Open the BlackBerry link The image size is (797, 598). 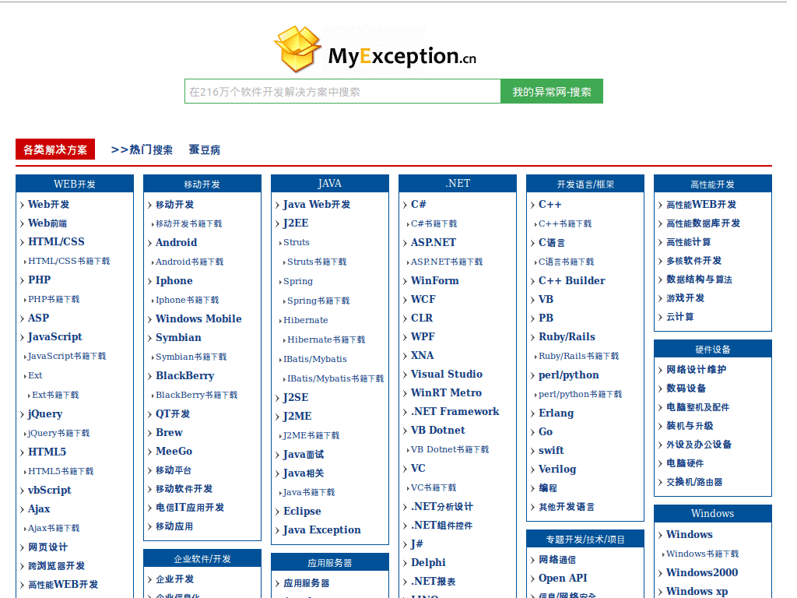pyautogui.click(x=185, y=376)
